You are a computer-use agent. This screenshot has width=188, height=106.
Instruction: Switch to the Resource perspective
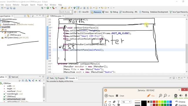click(96, 12)
